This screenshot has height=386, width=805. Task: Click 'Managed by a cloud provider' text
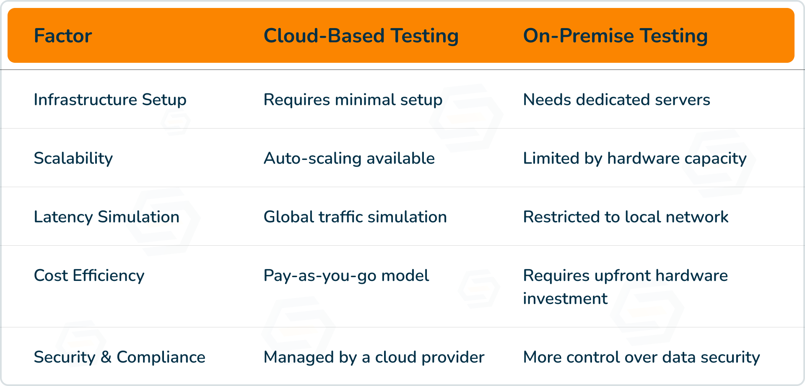[374, 357]
